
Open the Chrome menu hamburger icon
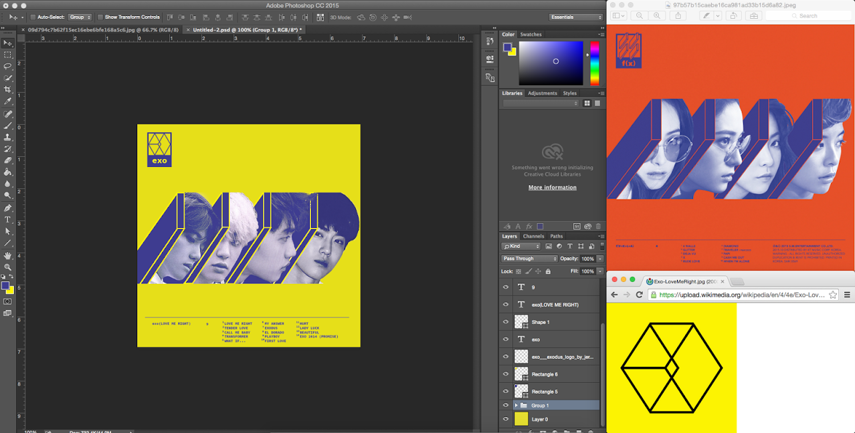coord(847,295)
